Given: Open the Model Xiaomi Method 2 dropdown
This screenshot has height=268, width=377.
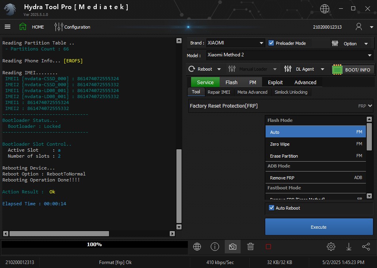Looking at the screenshot, I should point(290,55).
